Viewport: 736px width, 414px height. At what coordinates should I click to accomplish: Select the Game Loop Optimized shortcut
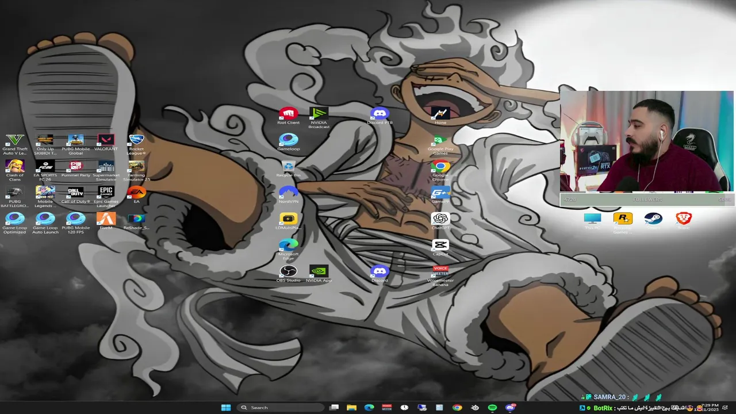[14, 223]
